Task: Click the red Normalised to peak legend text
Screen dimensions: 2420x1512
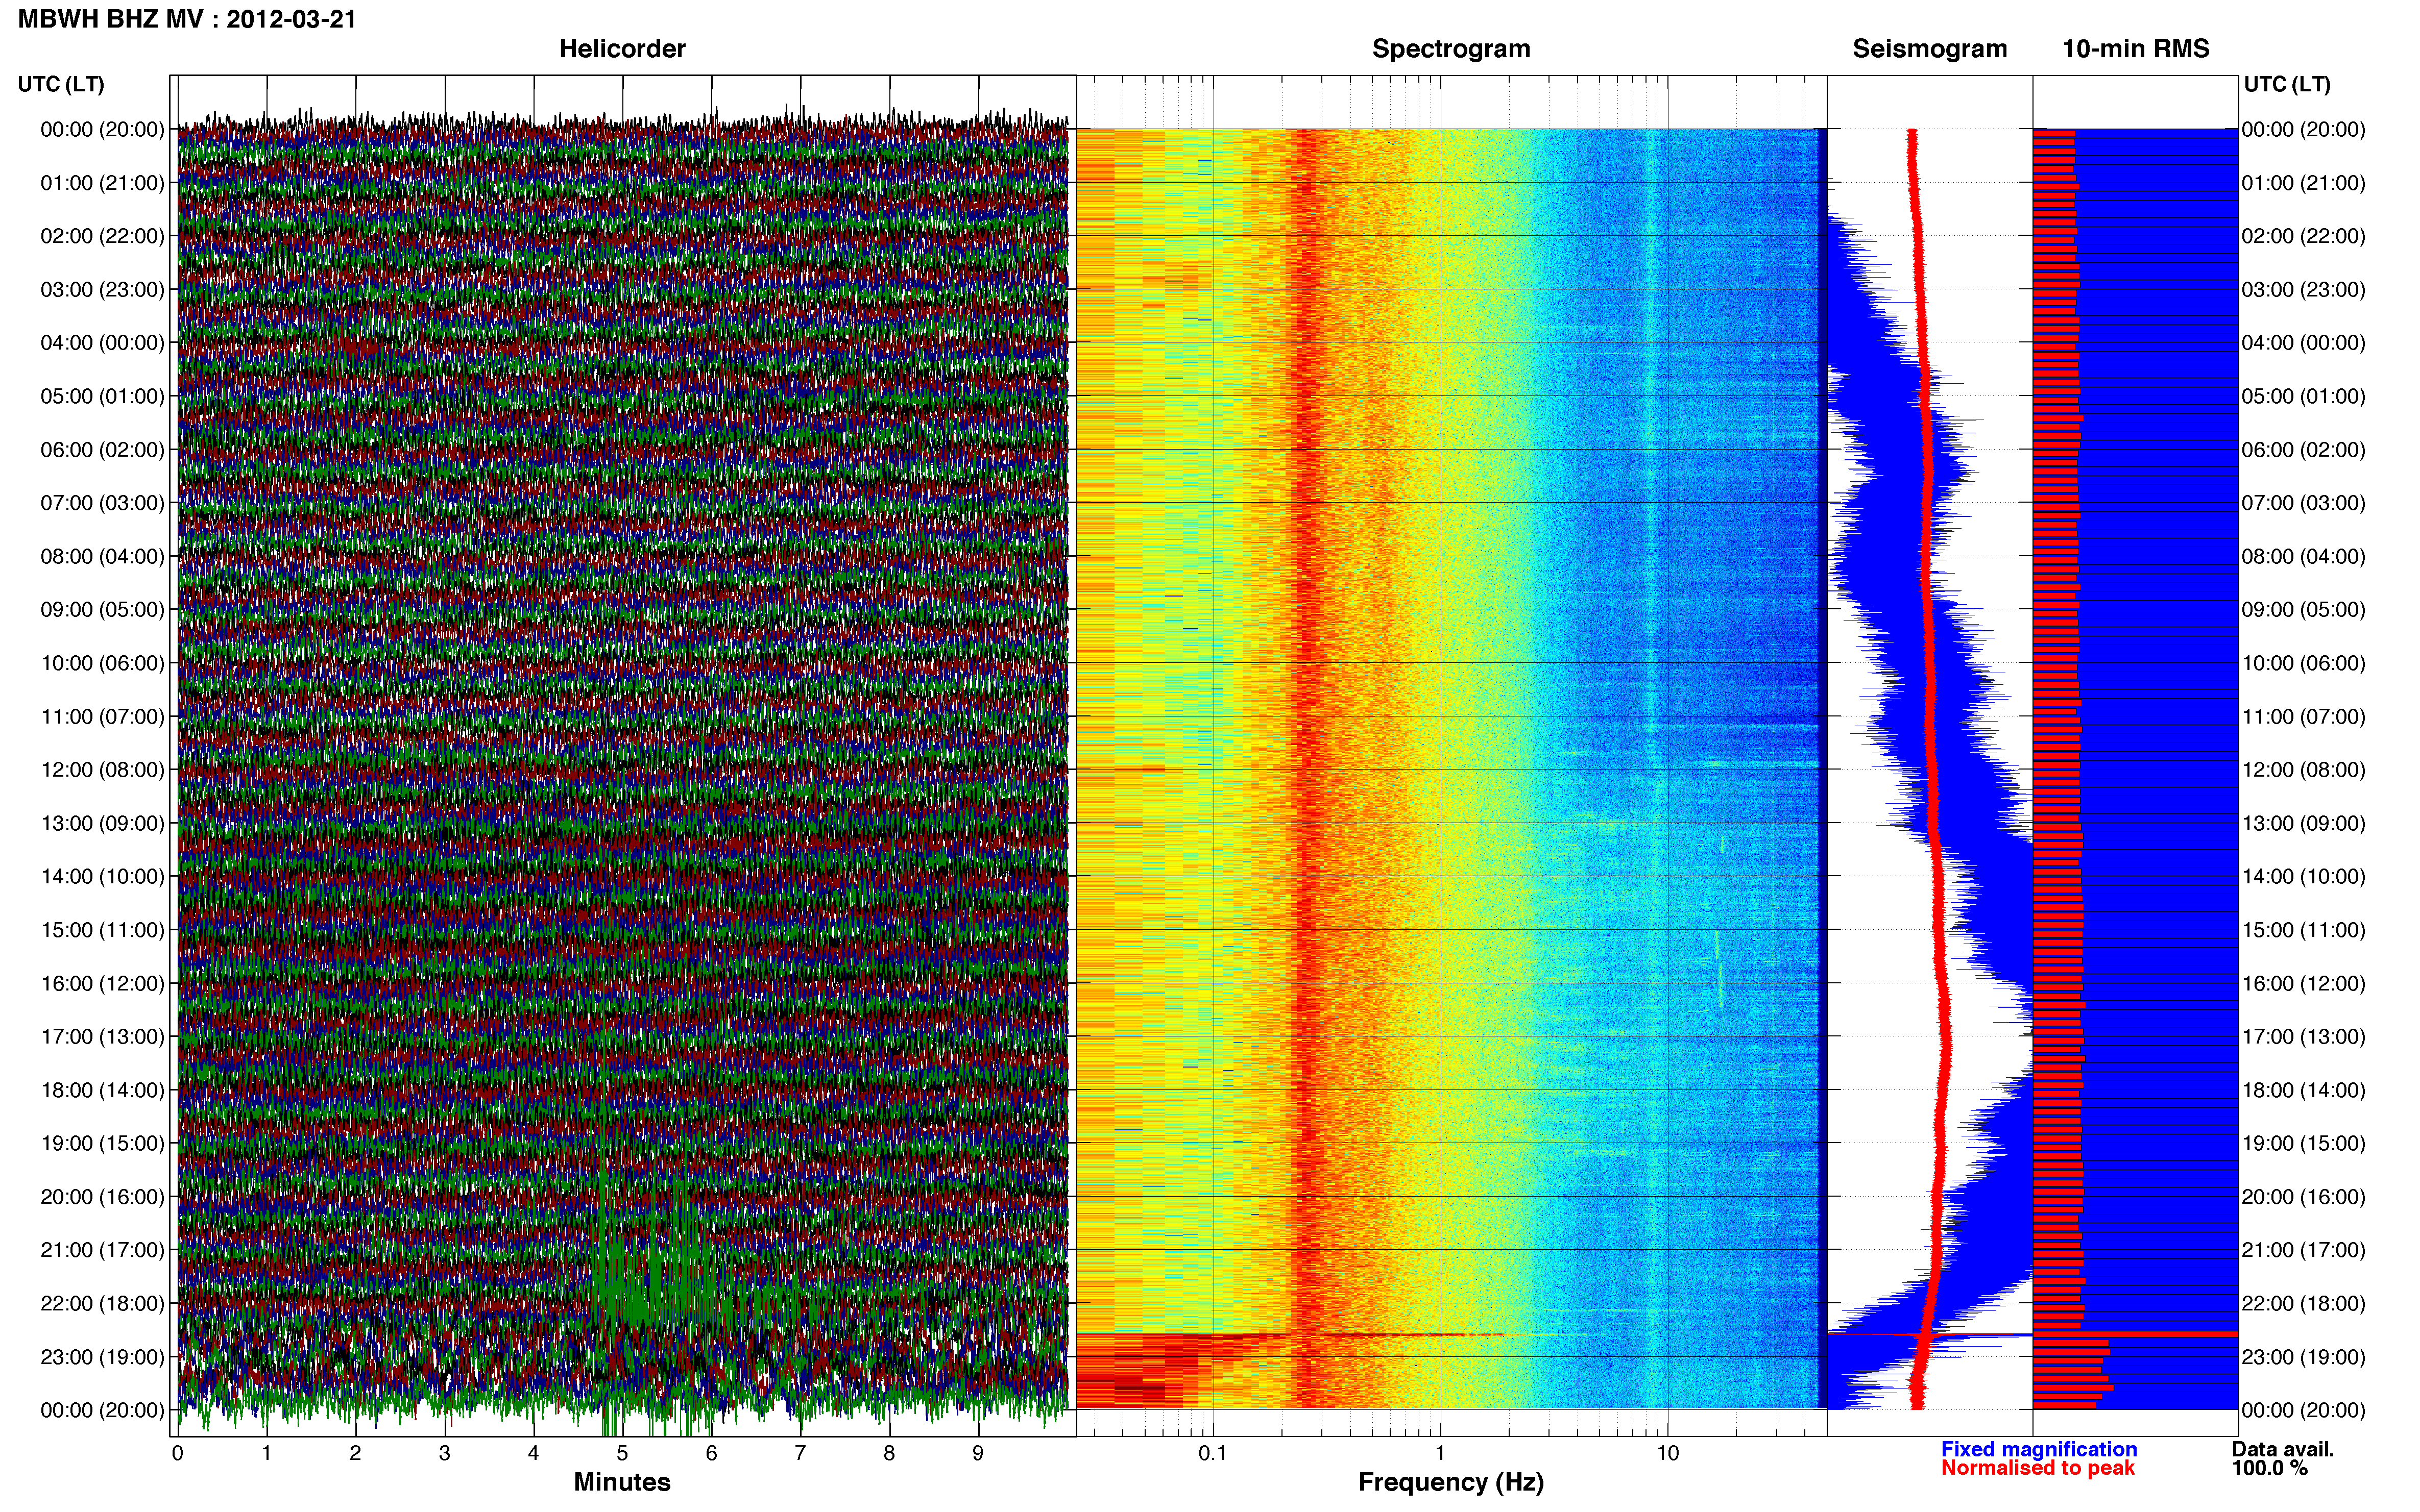Action: (x=2038, y=1468)
